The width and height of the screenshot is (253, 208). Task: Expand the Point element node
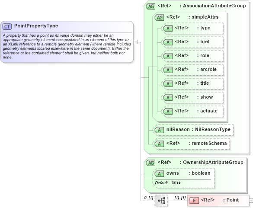[251, 201]
